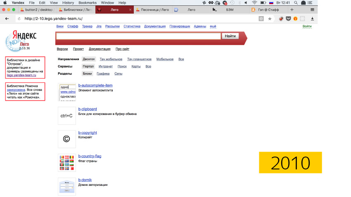Viewport: 351px width, 197px height.
Task: Open Про сайт site menu link
Action: [x=123, y=49]
